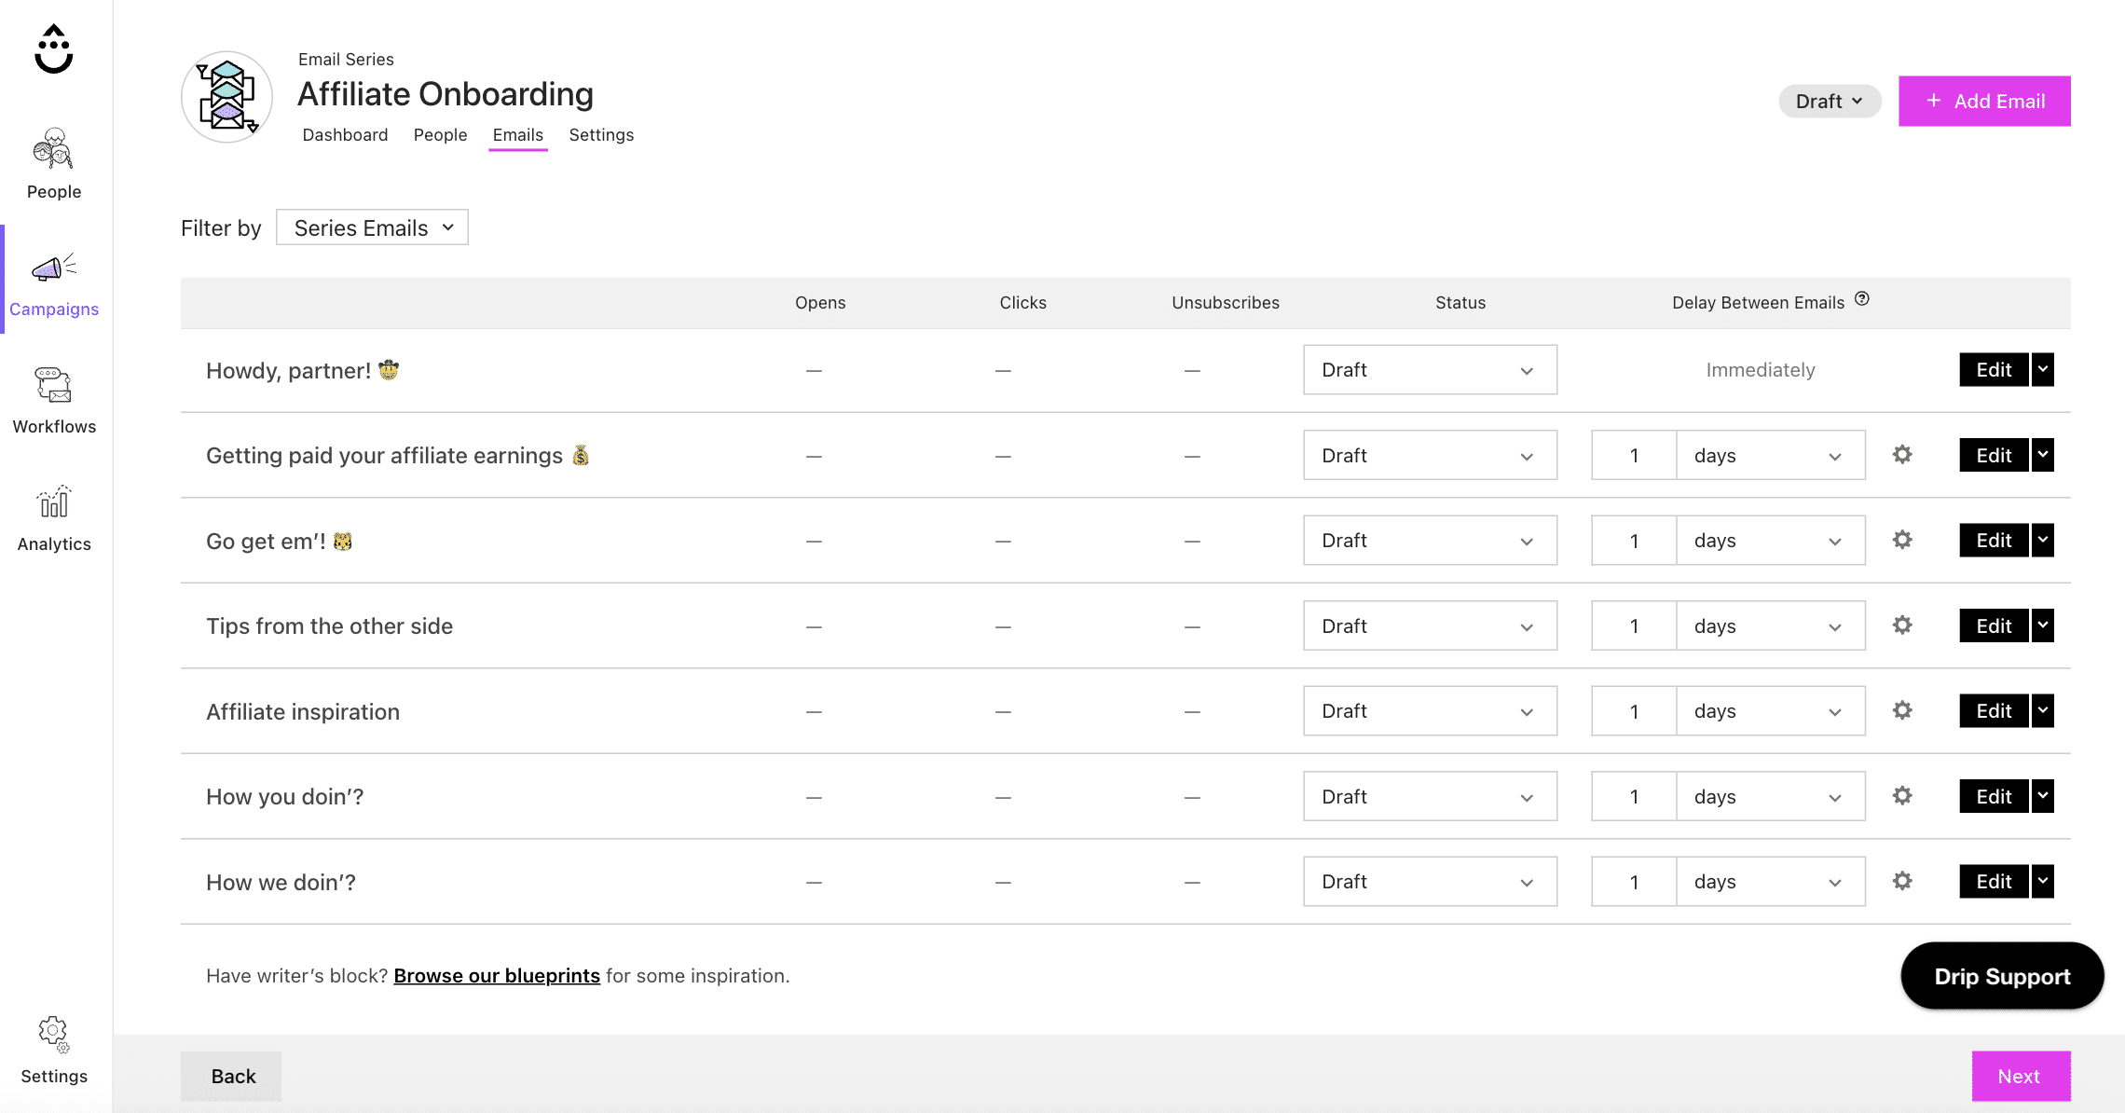Focus delay number field for Getting paid email
This screenshot has height=1113, width=2125.
[1634, 455]
